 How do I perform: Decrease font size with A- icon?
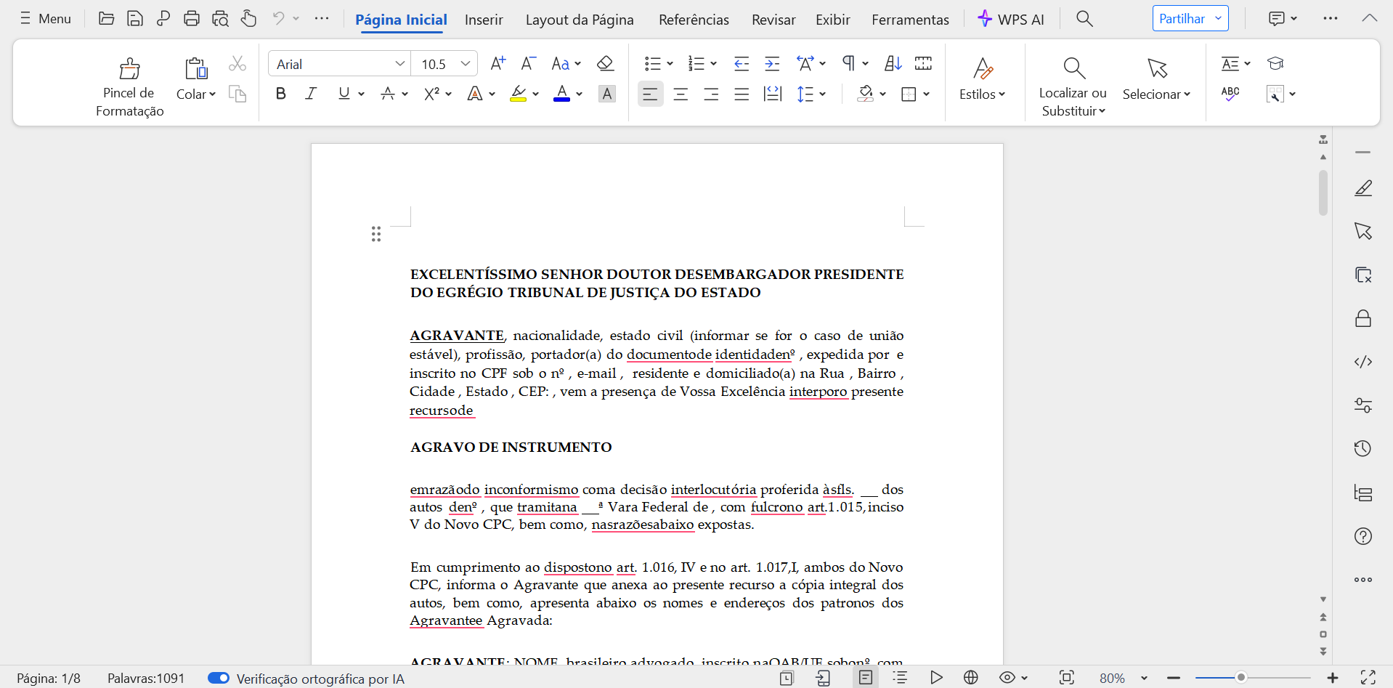[x=529, y=63]
